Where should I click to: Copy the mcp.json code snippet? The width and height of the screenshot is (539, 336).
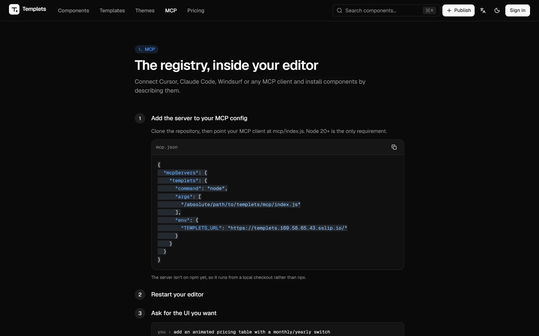394,147
